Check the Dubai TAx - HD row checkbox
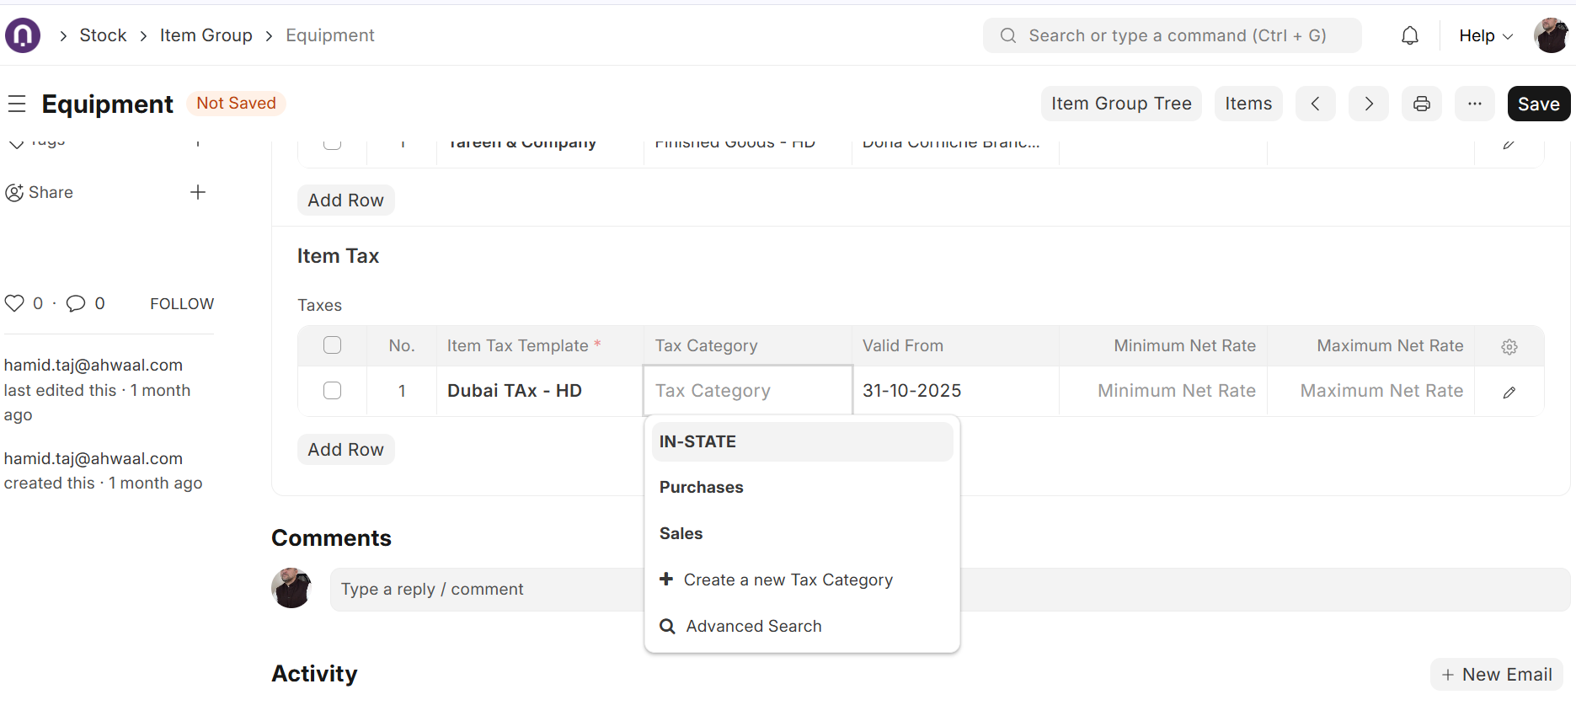The image size is (1576, 716). pyautogui.click(x=333, y=391)
